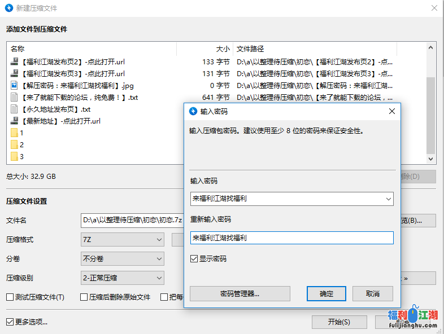The height and width of the screenshot is (334, 444).
Task: Click 确定 to confirm the password
Action: coord(326,294)
